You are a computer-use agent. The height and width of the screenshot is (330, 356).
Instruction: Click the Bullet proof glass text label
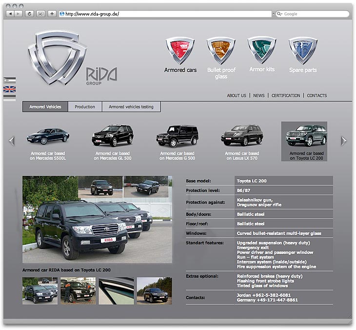[x=221, y=73]
